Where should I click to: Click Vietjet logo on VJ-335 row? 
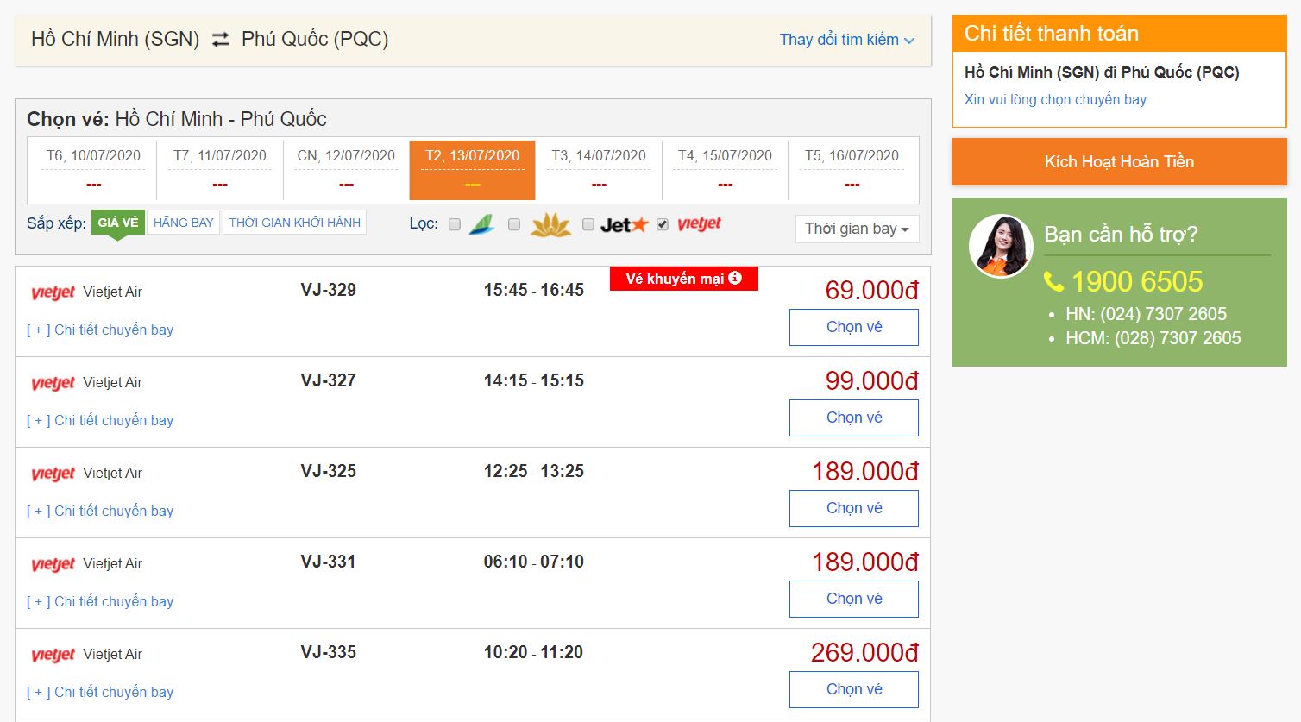click(53, 655)
